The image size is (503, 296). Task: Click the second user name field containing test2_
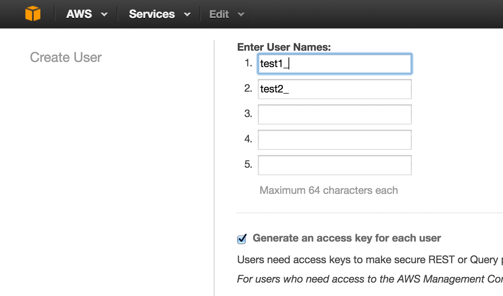[335, 89]
